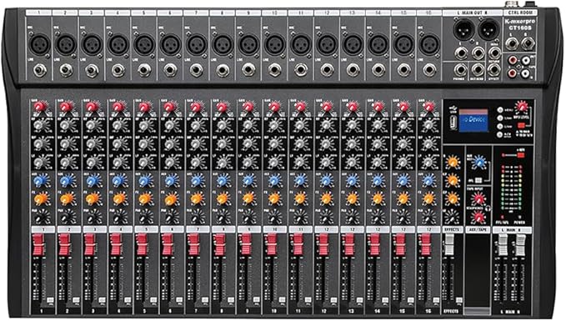566x321 pixels.
Task: Click the channel 1 XLR mic input
Action: click(39, 44)
